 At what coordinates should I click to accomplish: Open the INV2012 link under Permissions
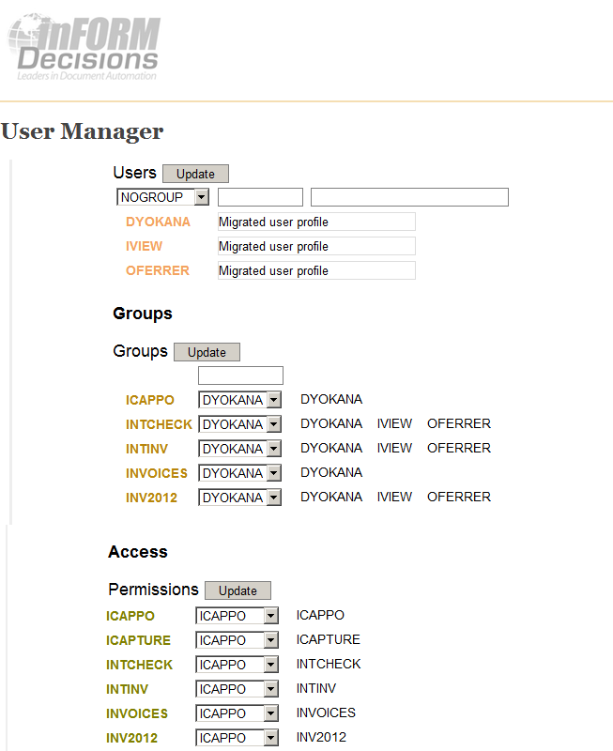(131, 738)
